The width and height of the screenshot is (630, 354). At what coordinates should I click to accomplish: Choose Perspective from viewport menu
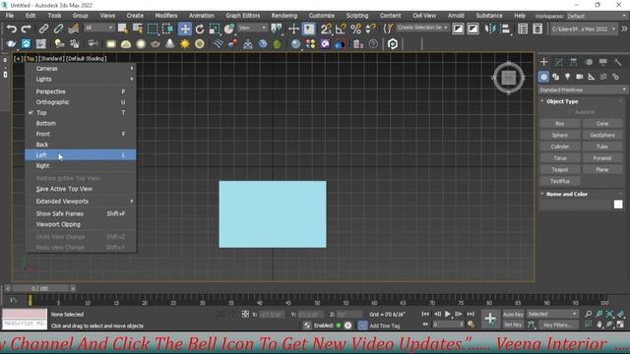81,91
